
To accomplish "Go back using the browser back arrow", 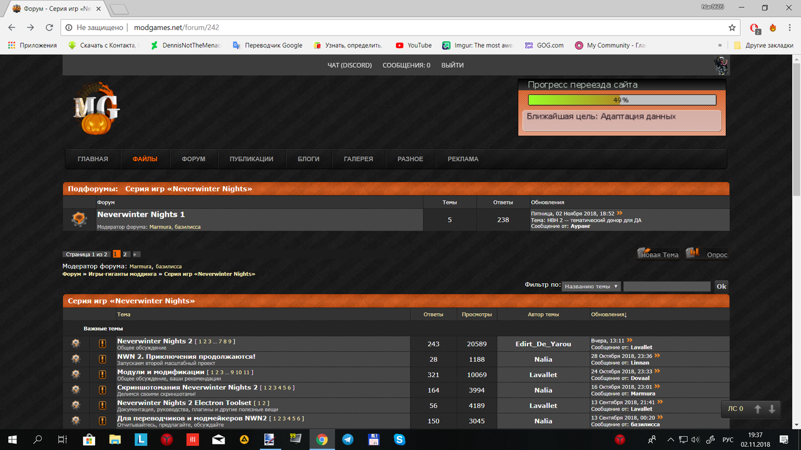I will [13, 27].
